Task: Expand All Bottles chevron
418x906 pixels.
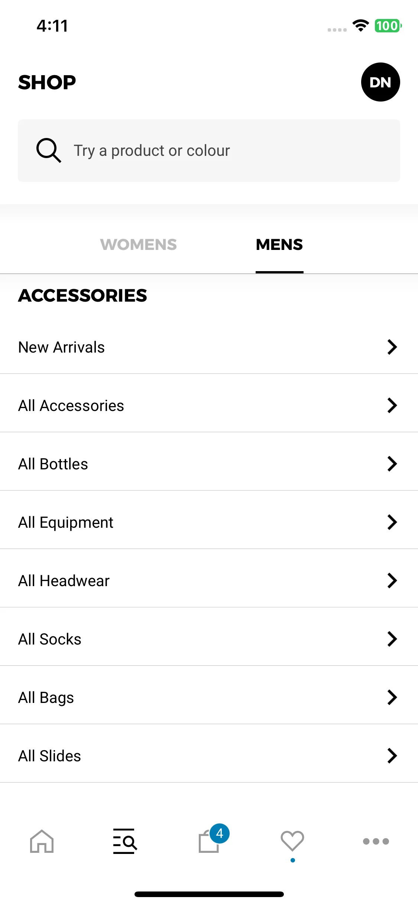Action: point(392,464)
